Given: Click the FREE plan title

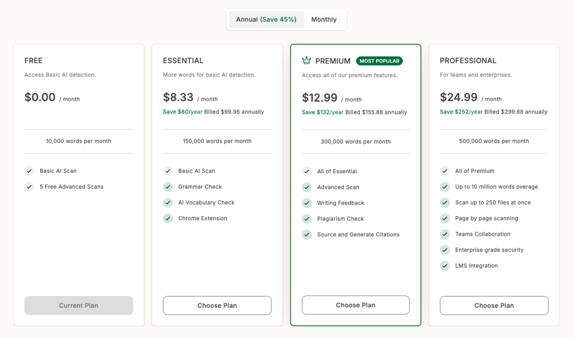Looking at the screenshot, I should click(x=33, y=60).
